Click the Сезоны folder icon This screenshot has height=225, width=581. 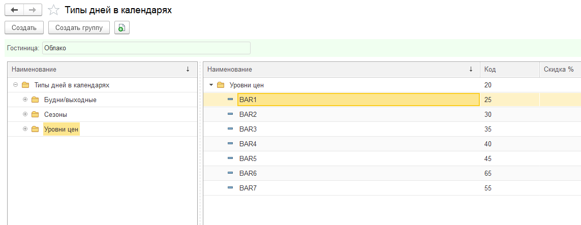point(35,114)
